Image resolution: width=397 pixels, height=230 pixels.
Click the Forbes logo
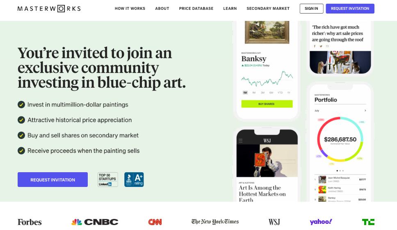click(x=30, y=222)
